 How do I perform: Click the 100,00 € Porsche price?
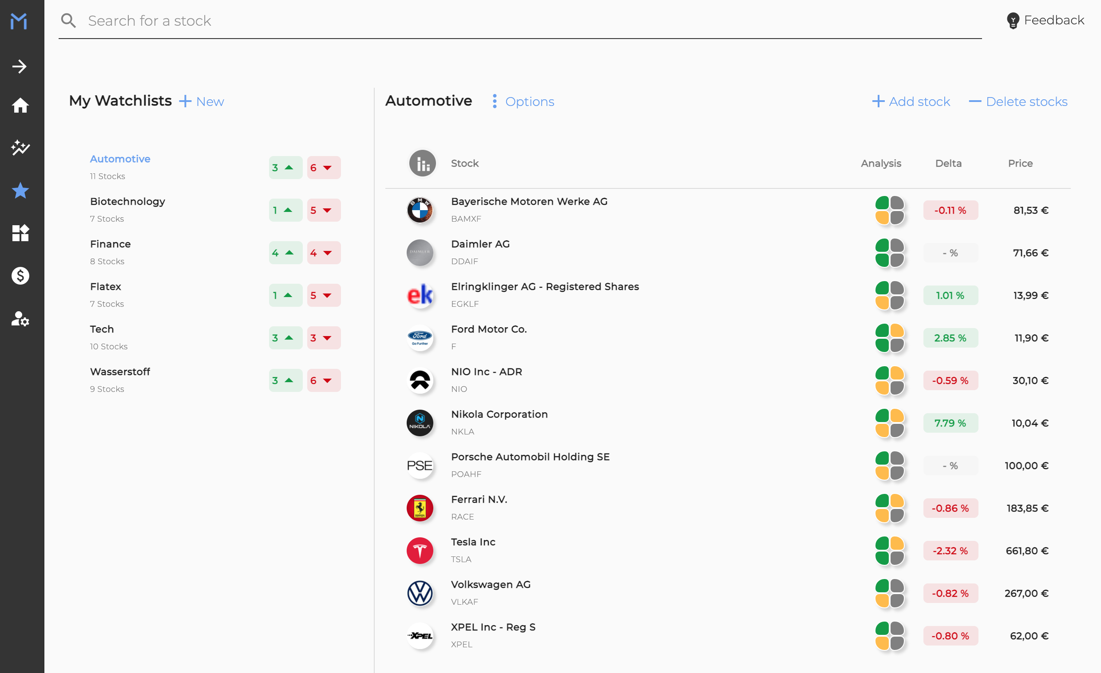1026,466
